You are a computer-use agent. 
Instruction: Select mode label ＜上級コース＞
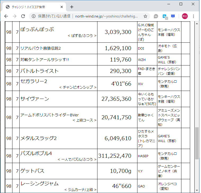click(84, 120)
